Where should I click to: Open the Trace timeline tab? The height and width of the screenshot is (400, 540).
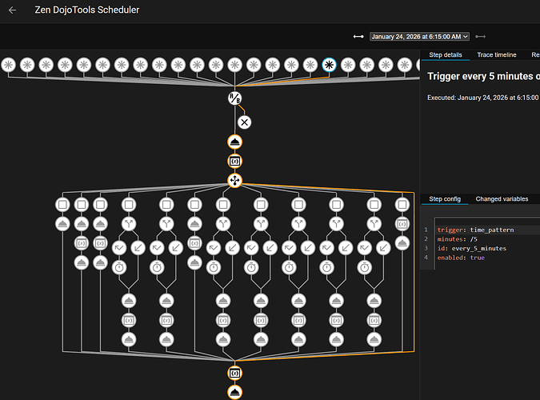[496, 54]
